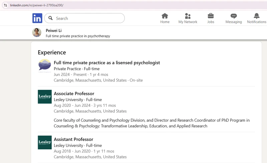Open My Network people icon

pos(188,16)
